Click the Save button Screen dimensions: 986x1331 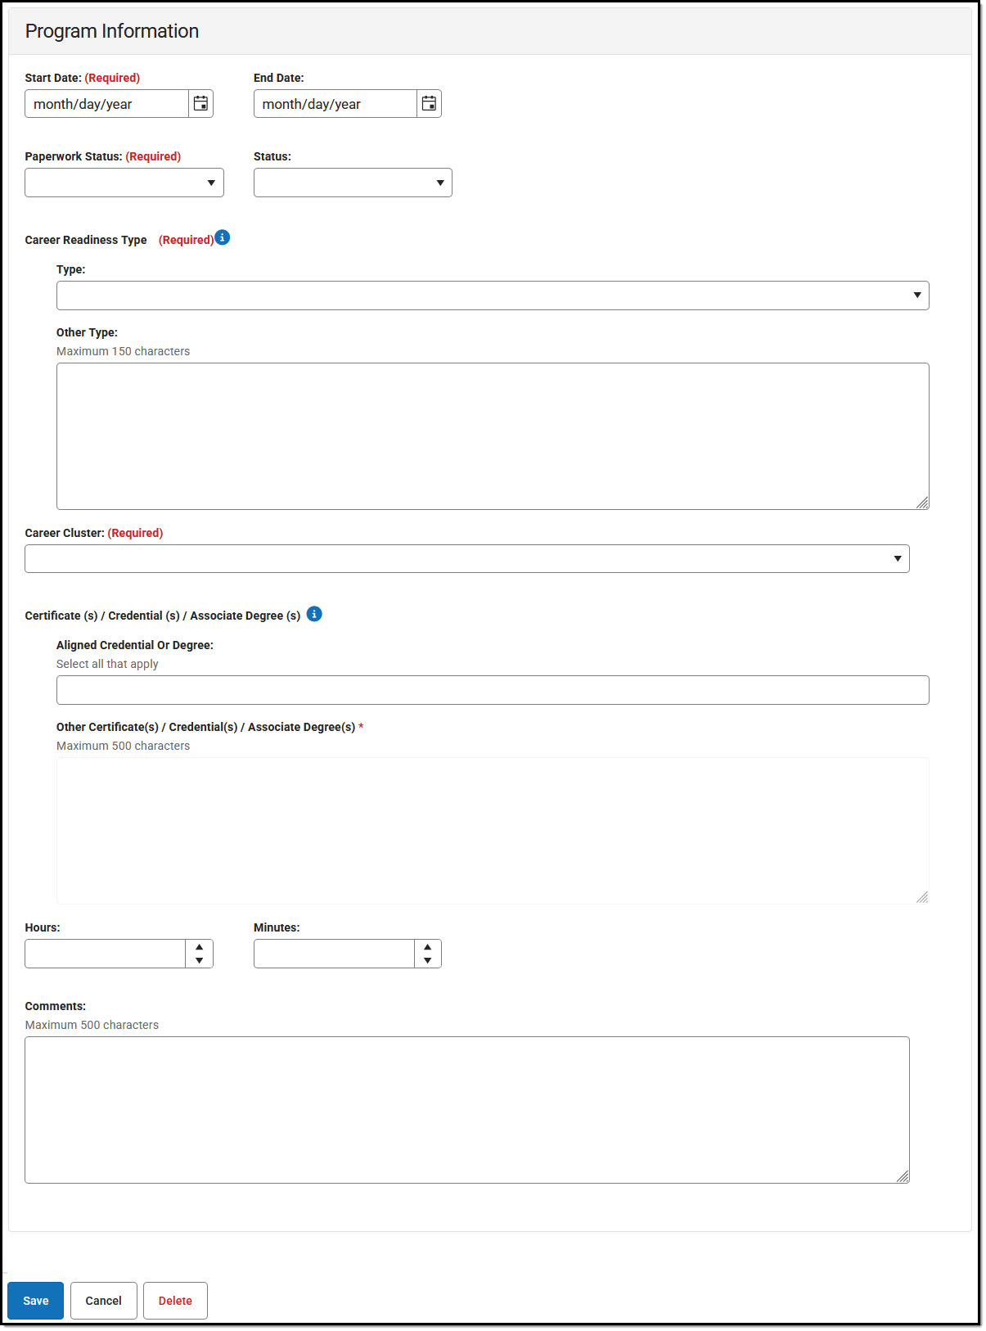click(x=35, y=1301)
